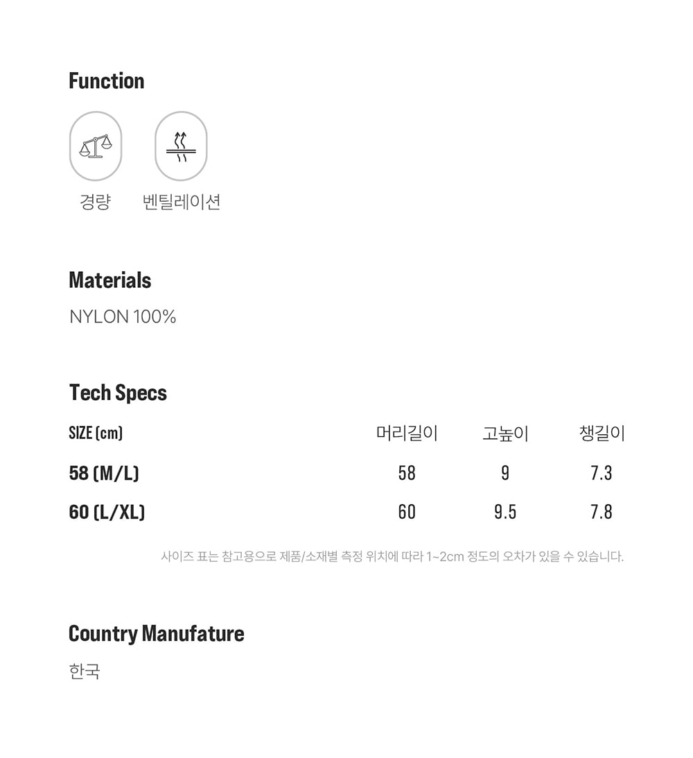Select the 벤틸레이션 label text
The width and height of the screenshot is (693, 758).
181,202
